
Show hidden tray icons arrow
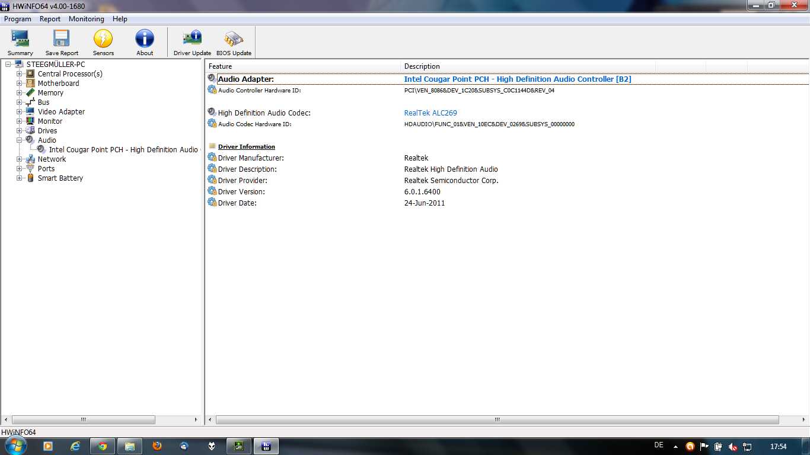(675, 447)
